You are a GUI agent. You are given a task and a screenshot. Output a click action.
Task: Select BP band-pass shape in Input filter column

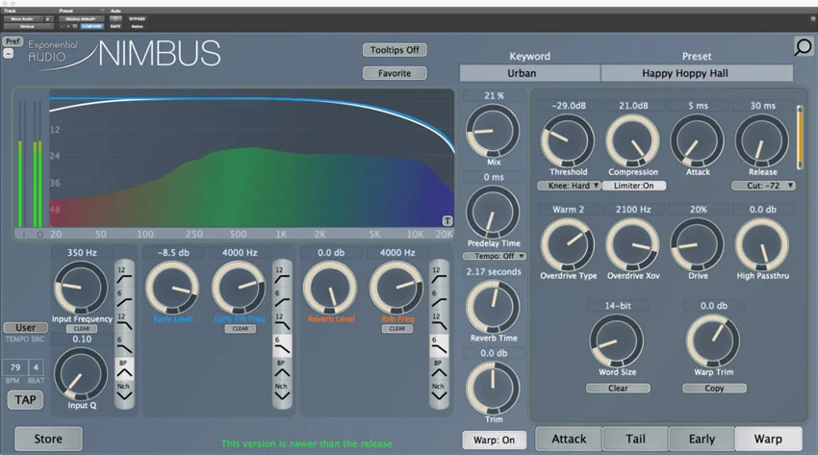[124, 369]
